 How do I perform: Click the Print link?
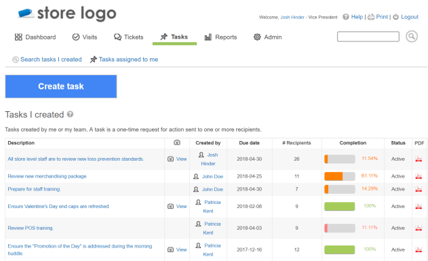click(382, 17)
